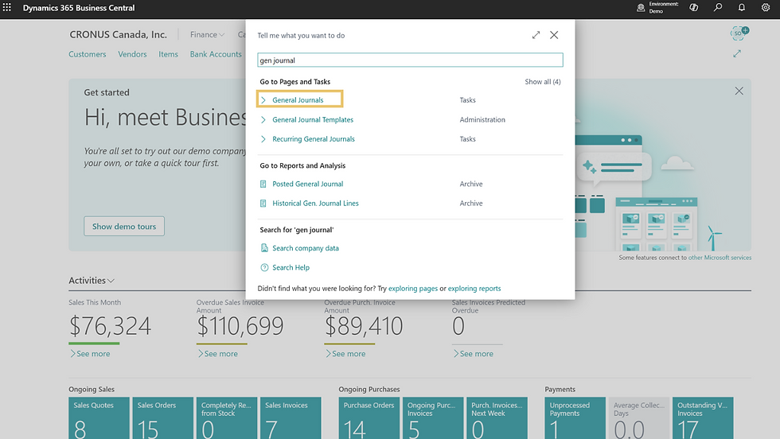
Task: Expand the Tell Me dialog to full size
Action: click(536, 35)
